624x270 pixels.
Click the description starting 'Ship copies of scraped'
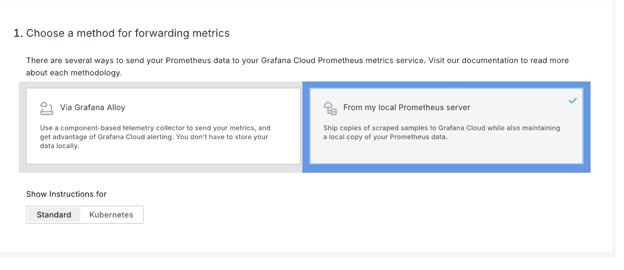pyautogui.click(x=442, y=132)
